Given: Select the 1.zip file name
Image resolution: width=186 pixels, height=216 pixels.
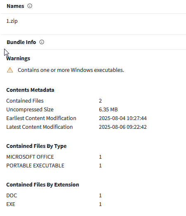Looking at the screenshot, I should (x=12, y=21).
